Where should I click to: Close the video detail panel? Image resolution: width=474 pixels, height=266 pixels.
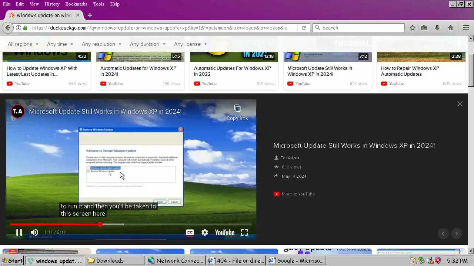(460, 104)
